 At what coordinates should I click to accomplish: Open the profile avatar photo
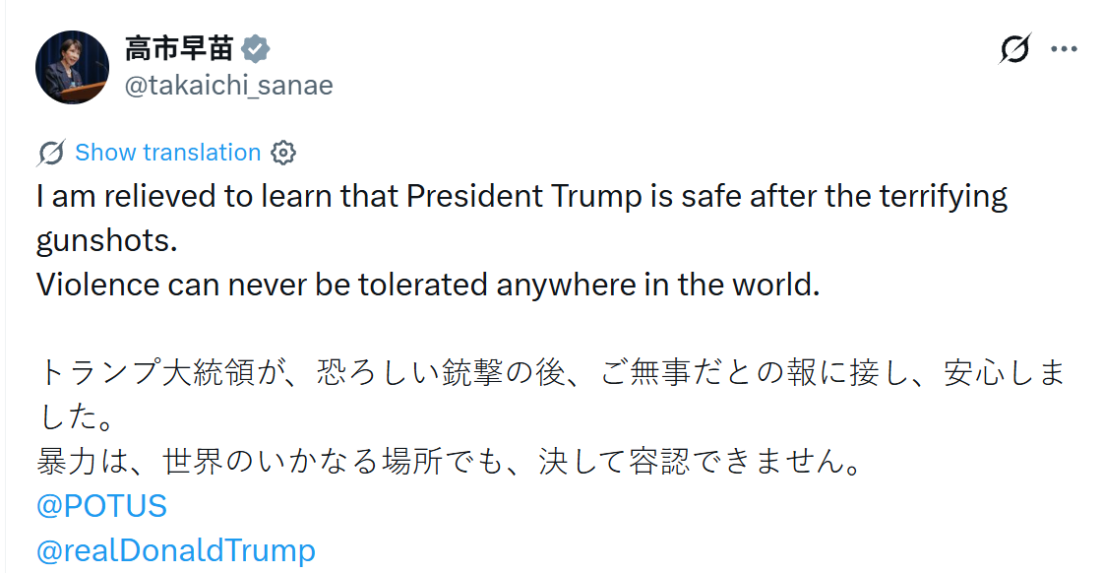pyautogui.click(x=72, y=67)
